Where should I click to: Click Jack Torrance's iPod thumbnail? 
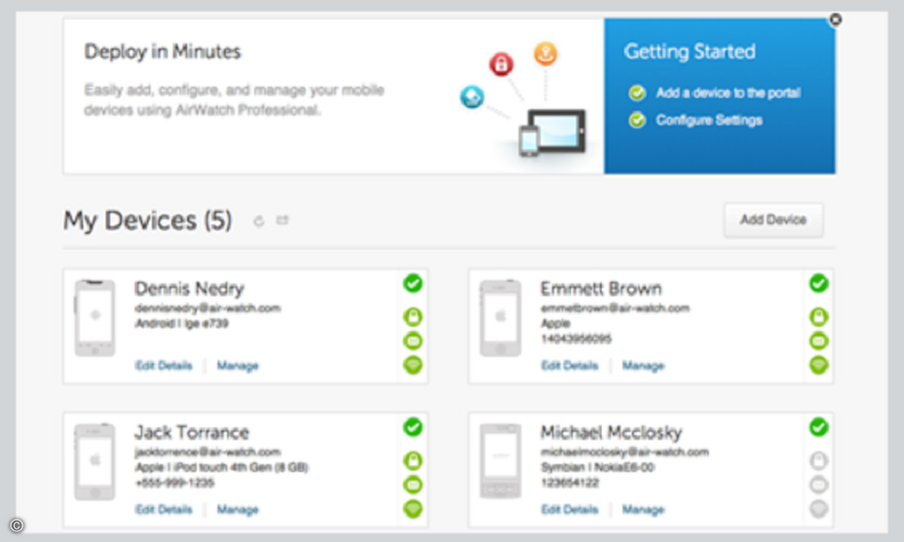95,461
